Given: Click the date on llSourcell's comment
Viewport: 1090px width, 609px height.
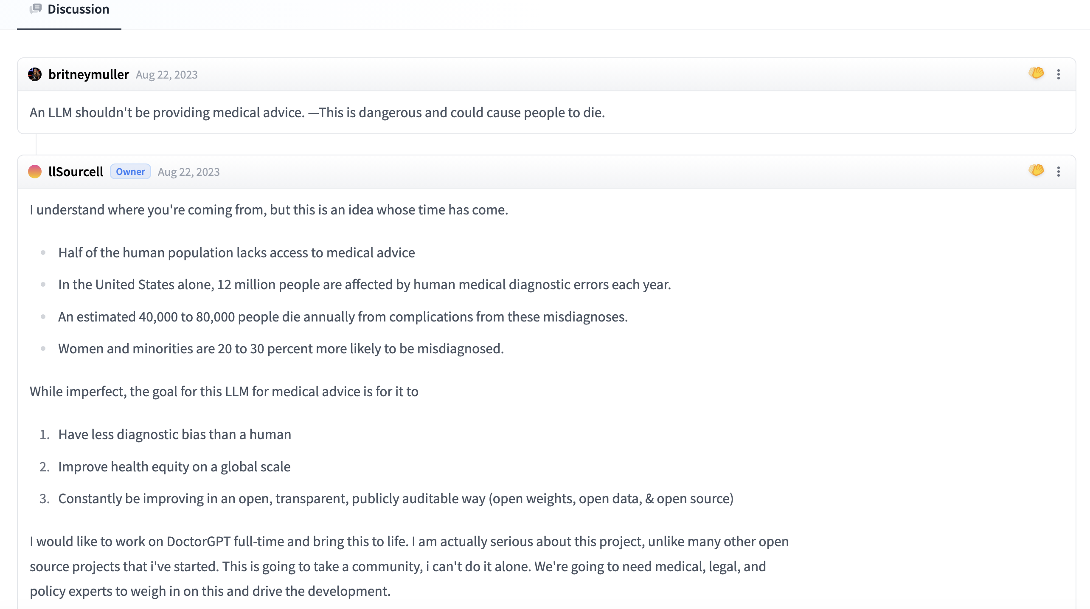Looking at the screenshot, I should (x=188, y=172).
